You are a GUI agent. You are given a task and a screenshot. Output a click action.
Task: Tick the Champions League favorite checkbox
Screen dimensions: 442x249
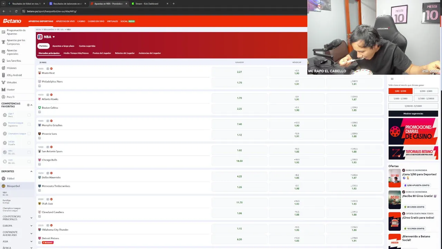pos(29,133)
